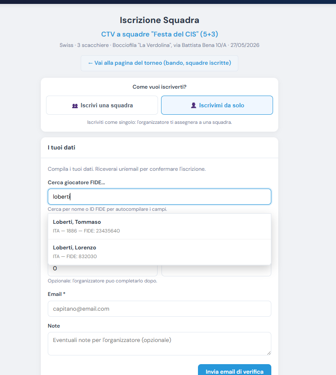Click the 'Come vuoi iscriverti?' label

(159, 87)
